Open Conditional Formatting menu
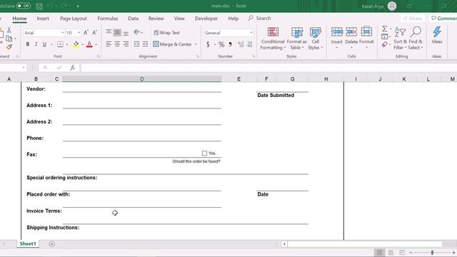Image resolution: width=457 pixels, height=257 pixels. [273, 39]
